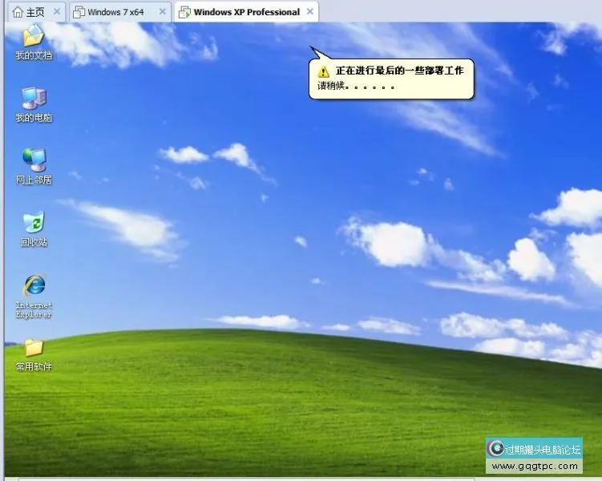602x481 pixels.
Task: Select the 我的电脑 computer icon
Action: [x=34, y=98]
